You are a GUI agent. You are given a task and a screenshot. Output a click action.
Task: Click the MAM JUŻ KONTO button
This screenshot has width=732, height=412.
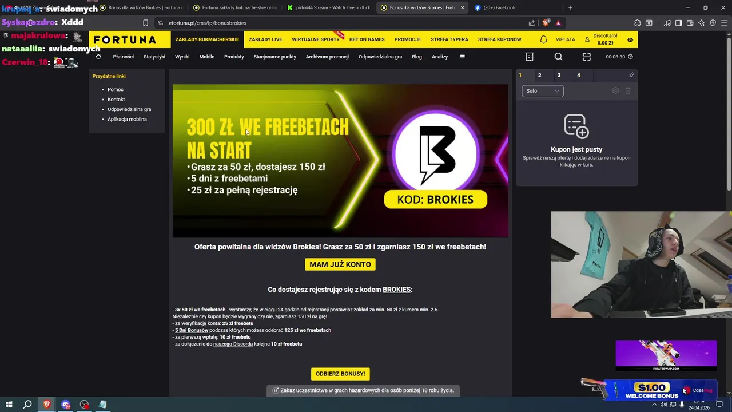(340, 264)
